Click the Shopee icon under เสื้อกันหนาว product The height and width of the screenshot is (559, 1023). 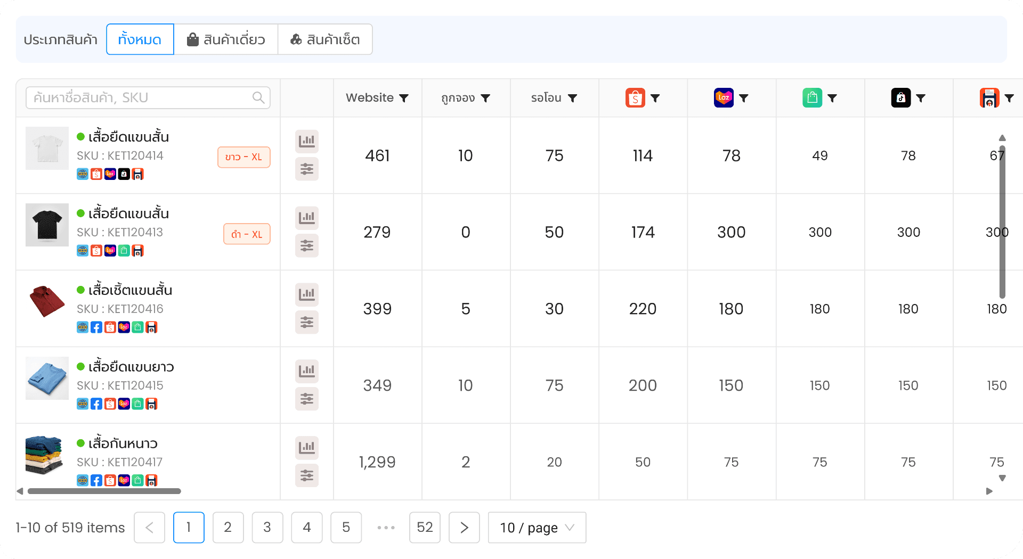point(110,480)
